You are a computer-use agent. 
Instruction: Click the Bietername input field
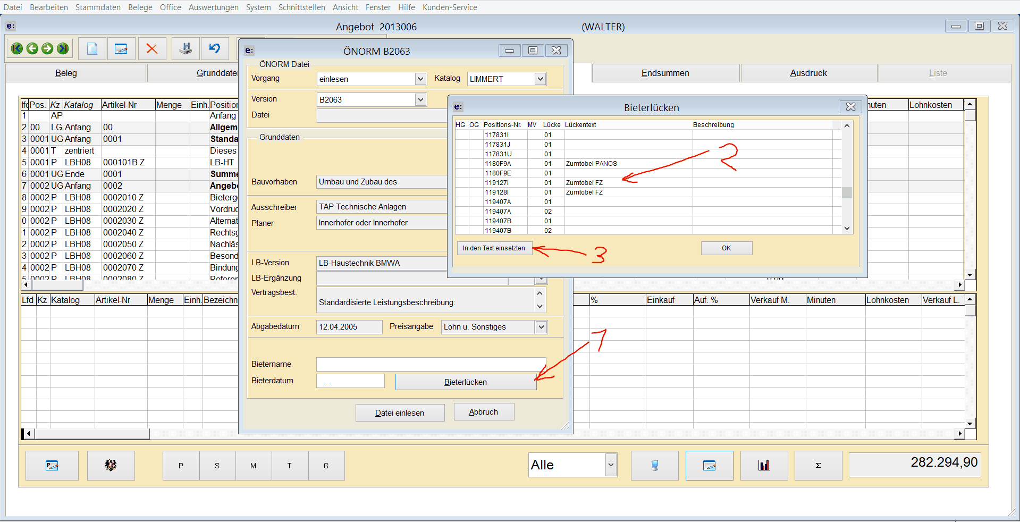(x=431, y=364)
